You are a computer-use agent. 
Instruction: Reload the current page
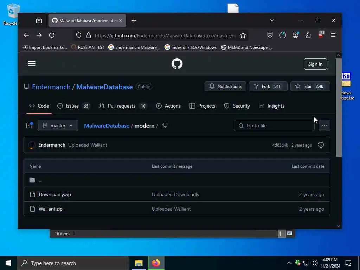52,35
